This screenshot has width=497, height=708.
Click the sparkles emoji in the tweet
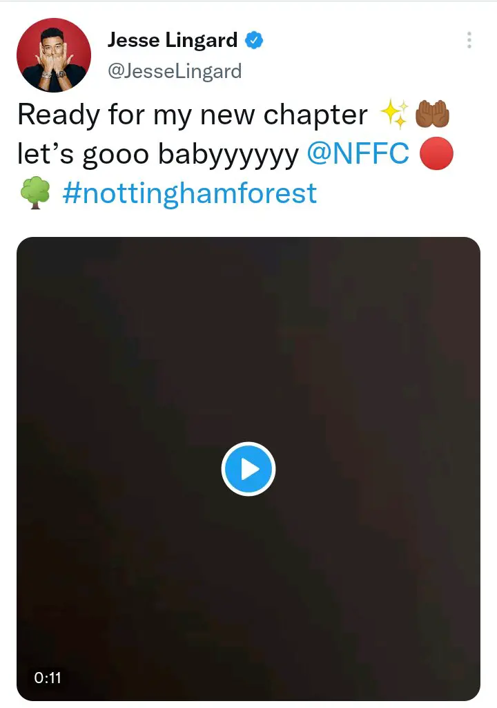tap(394, 115)
